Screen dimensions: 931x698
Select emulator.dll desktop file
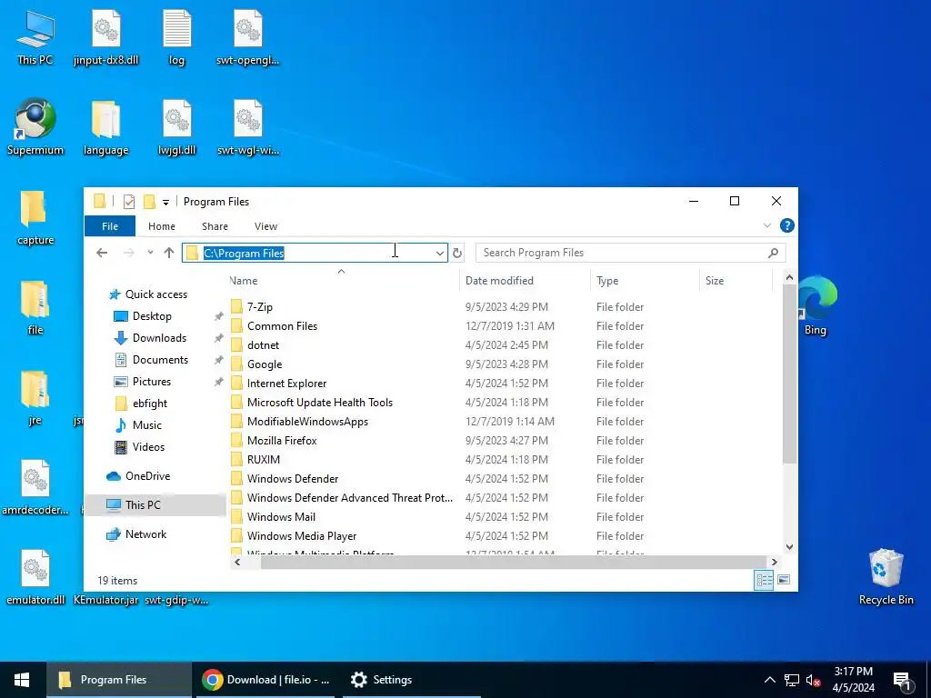click(x=35, y=577)
